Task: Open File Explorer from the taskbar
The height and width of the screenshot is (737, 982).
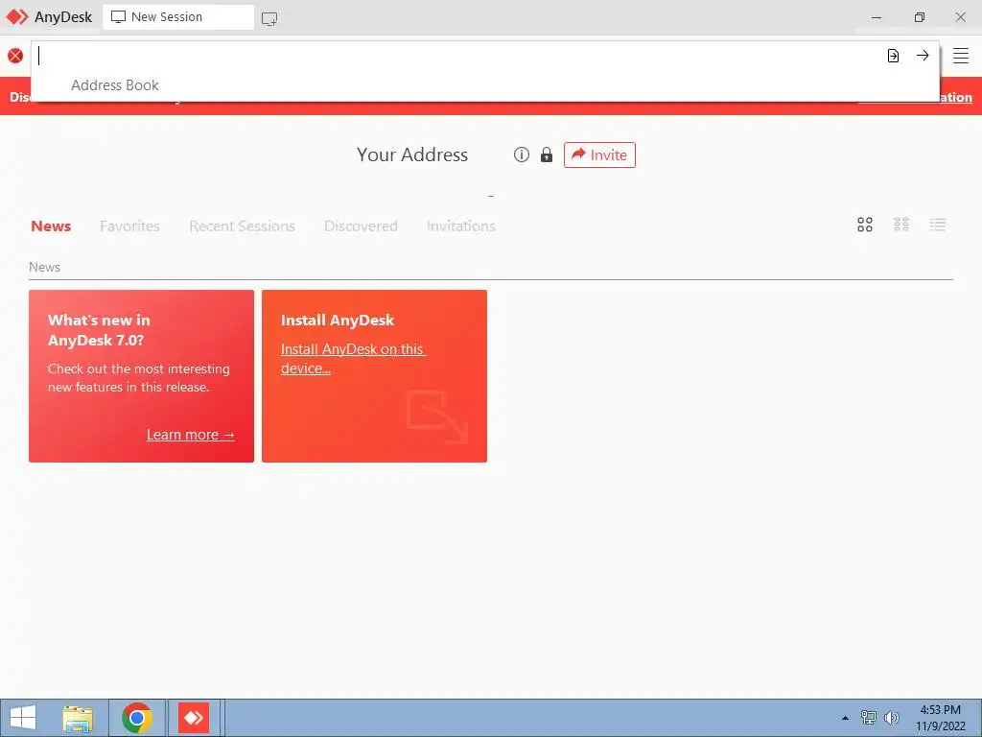Action: point(78,718)
